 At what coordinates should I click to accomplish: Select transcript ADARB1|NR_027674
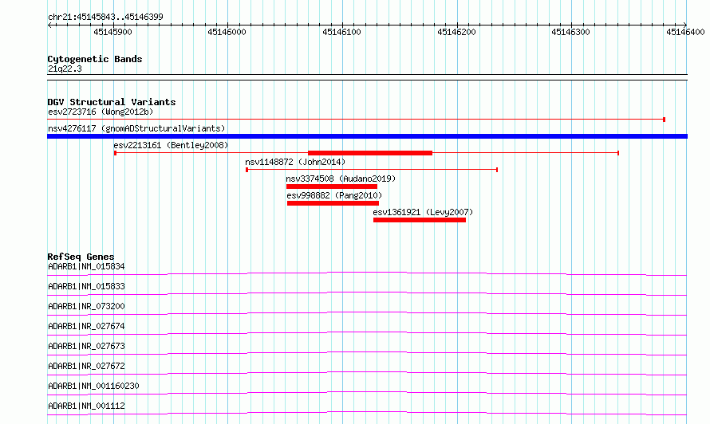86,326
